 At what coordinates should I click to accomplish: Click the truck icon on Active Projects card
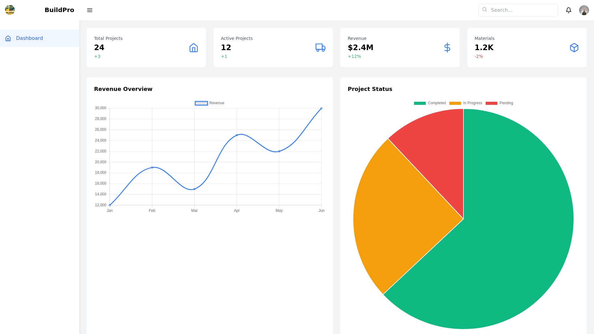320,48
